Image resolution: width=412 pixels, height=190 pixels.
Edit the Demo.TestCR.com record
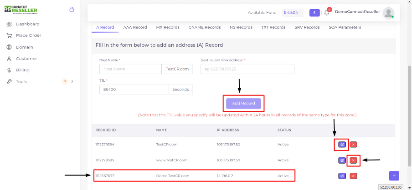(x=342, y=175)
